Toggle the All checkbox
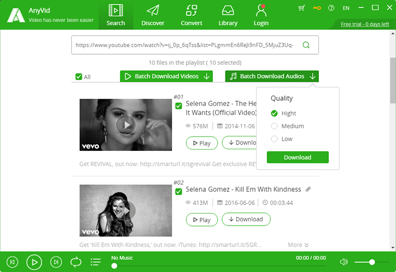Screen dimensions: 396x272 point(79,76)
